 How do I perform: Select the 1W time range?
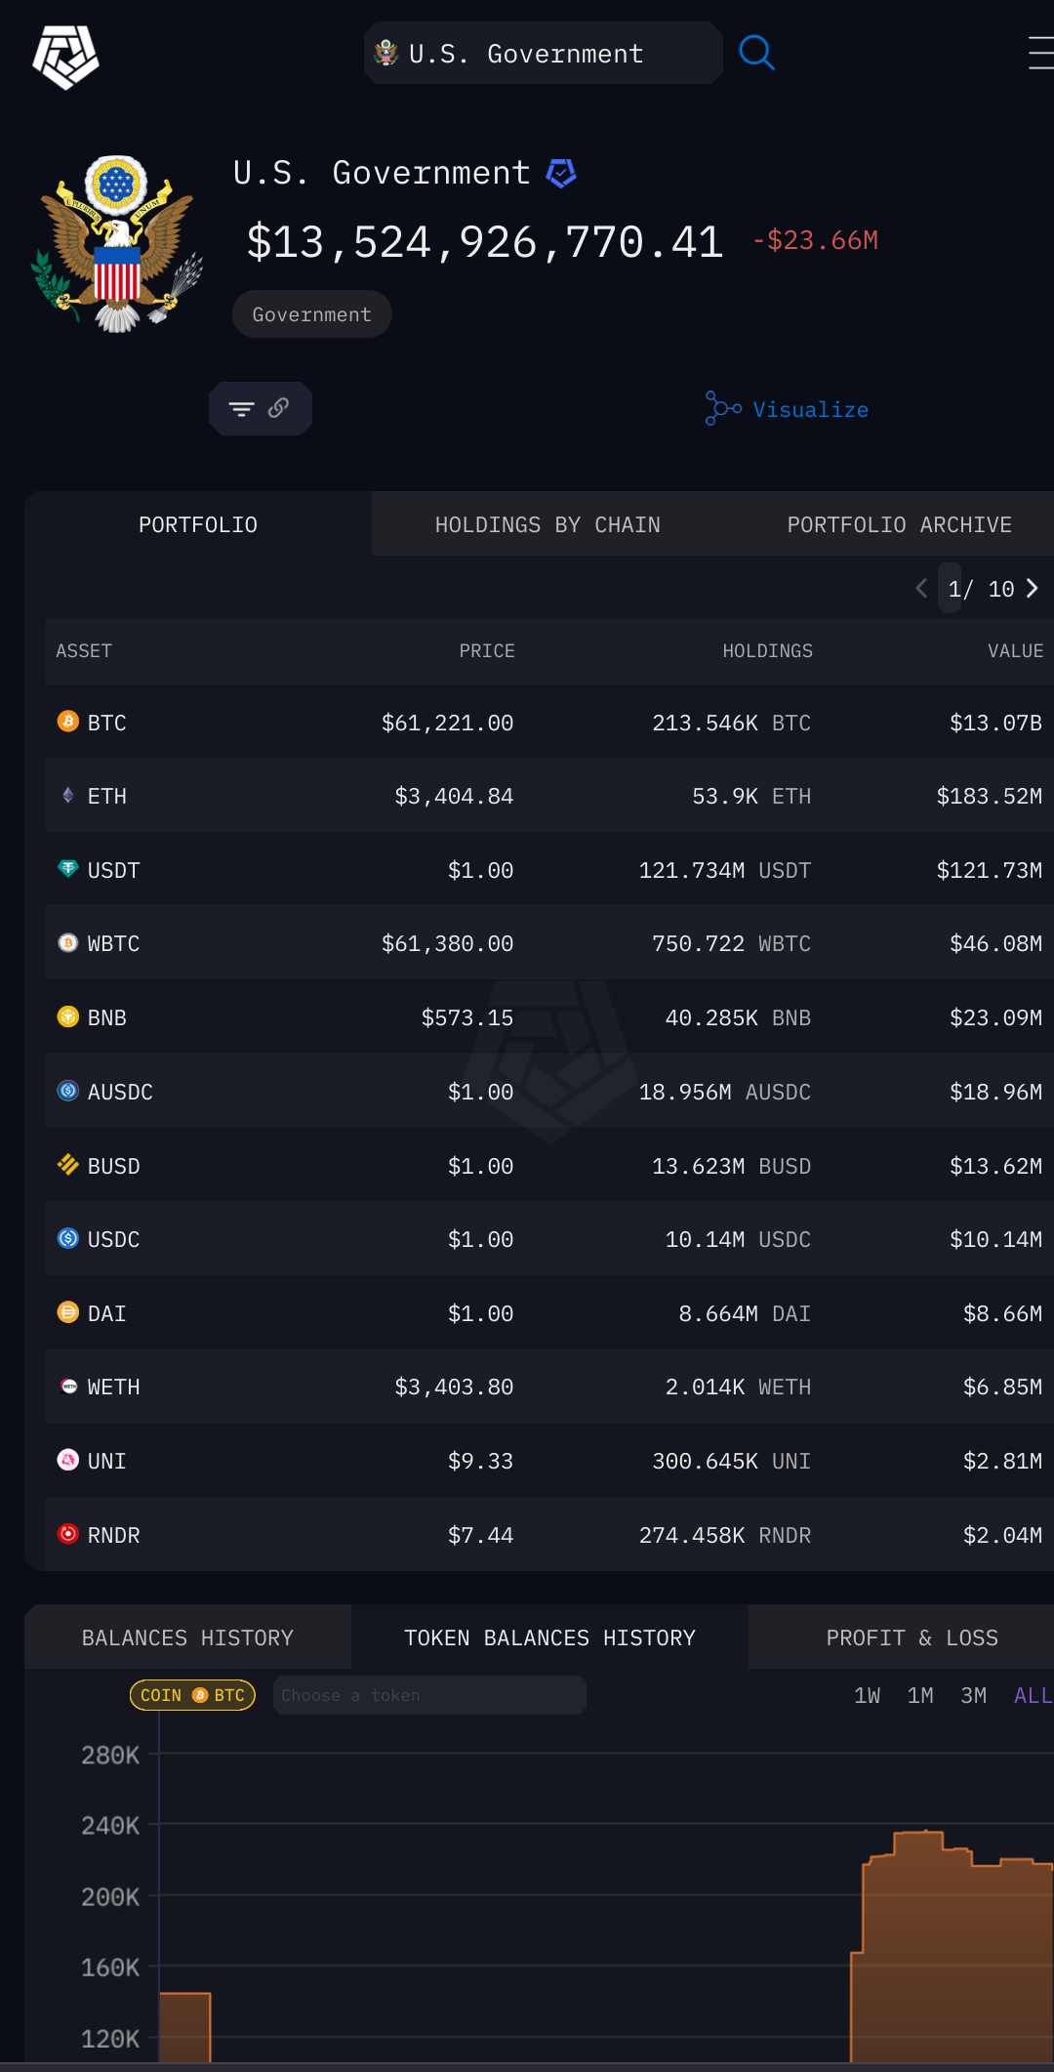[x=867, y=1695]
